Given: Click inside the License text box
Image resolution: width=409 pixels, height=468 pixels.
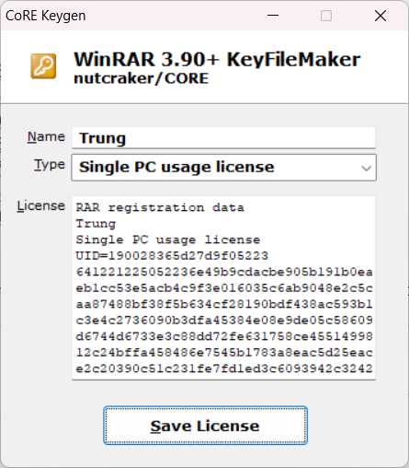Looking at the screenshot, I should (x=224, y=288).
